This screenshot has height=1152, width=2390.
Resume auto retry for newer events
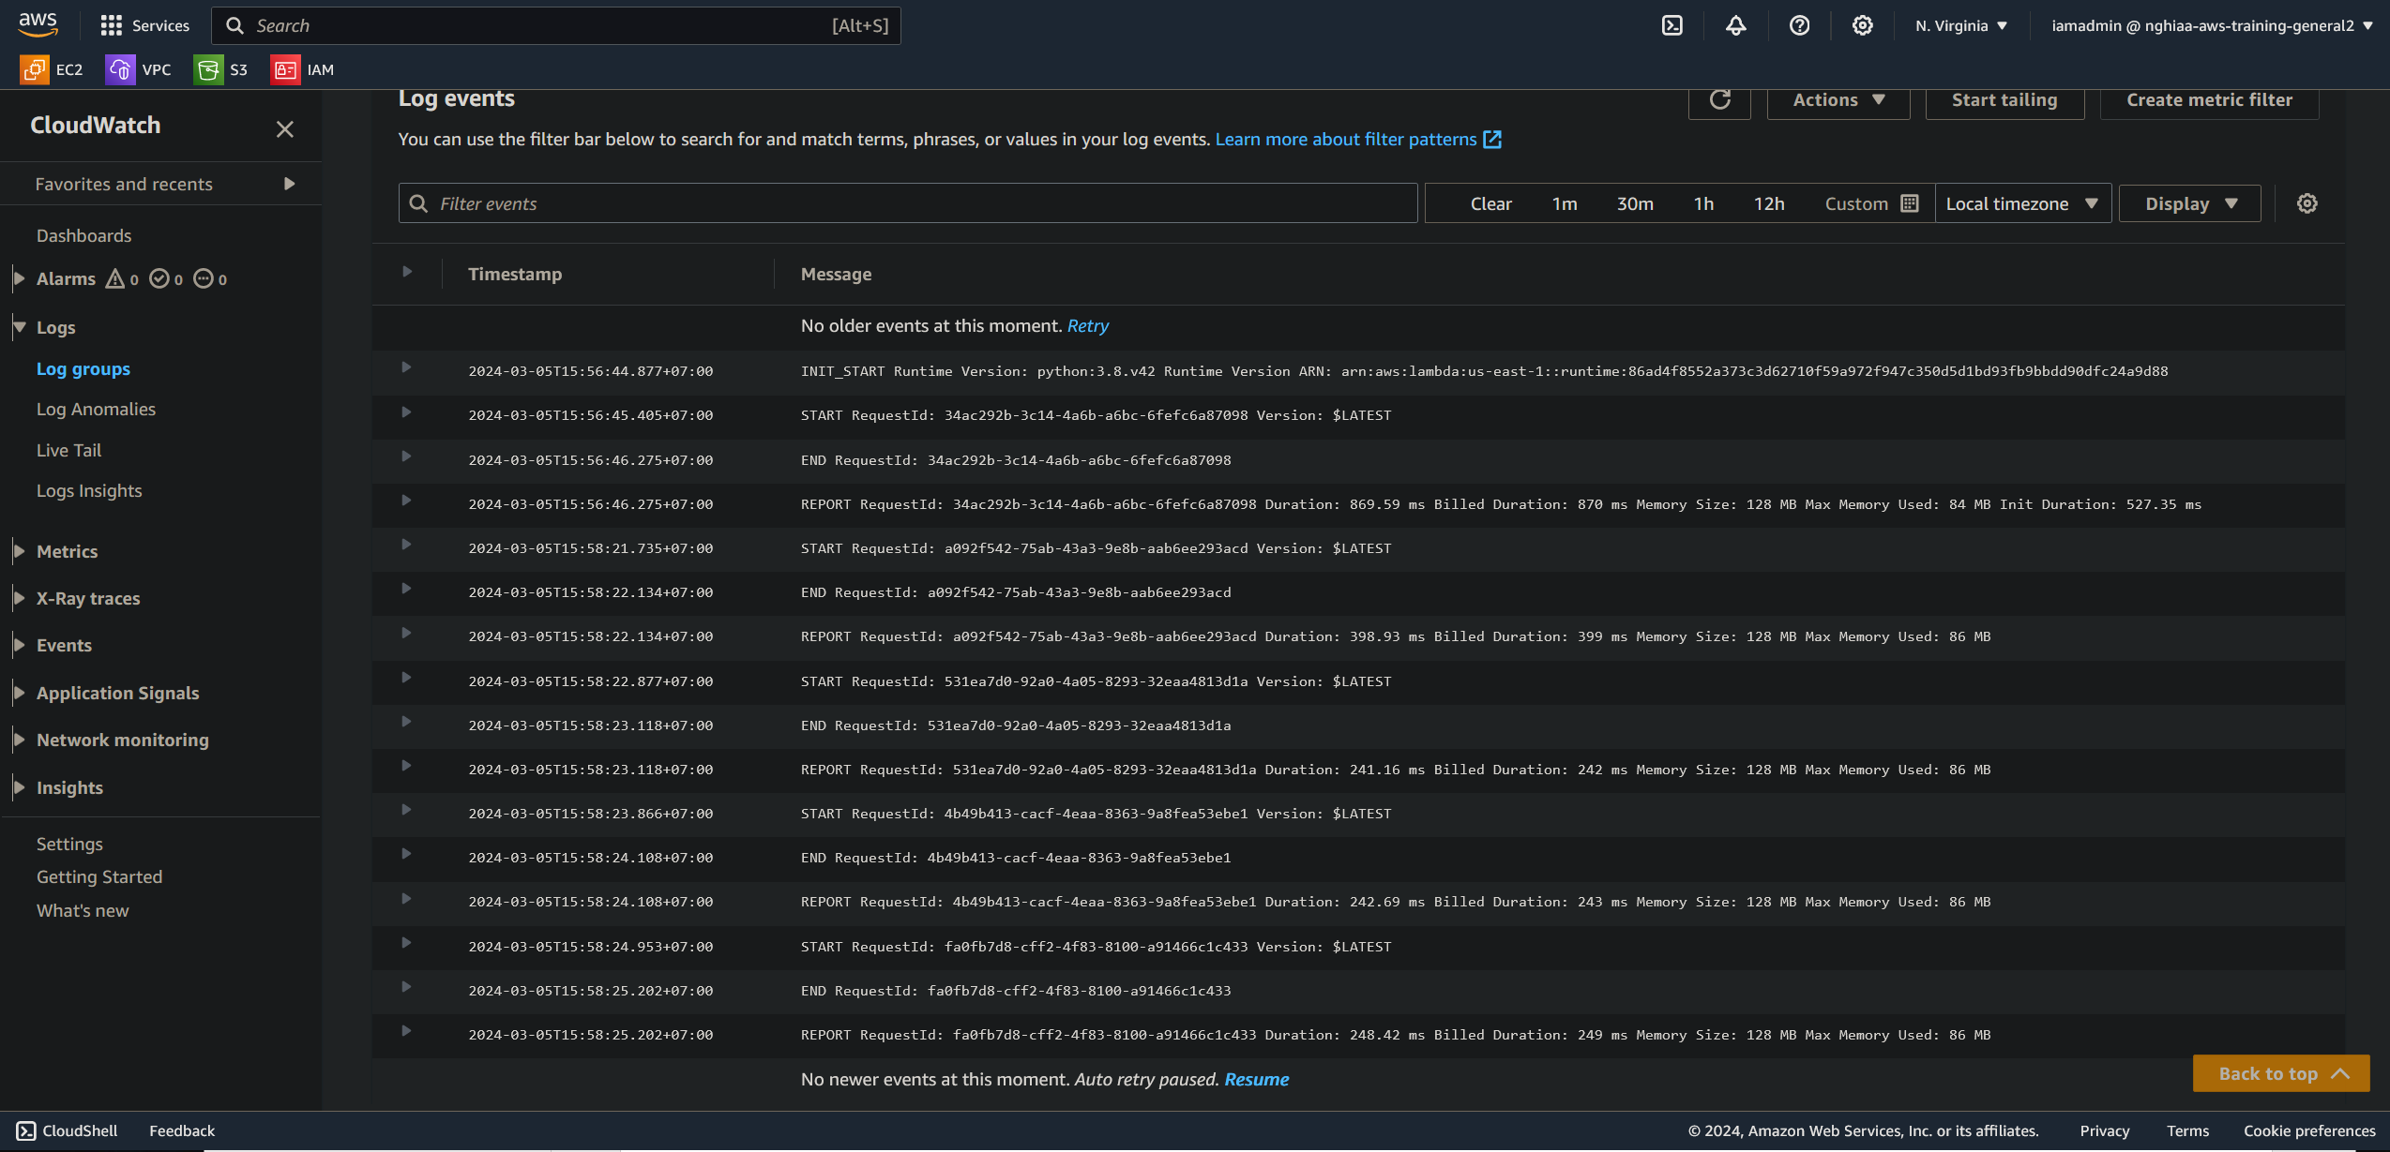(1257, 1080)
